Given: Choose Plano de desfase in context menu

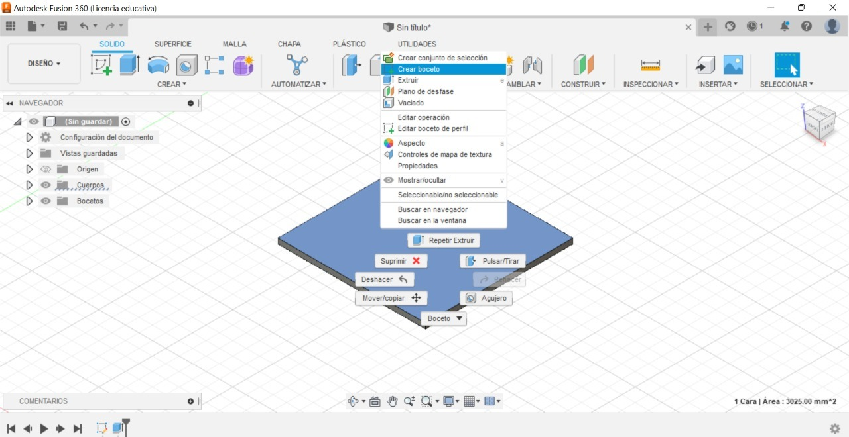Looking at the screenshot, I should (444, 91).
